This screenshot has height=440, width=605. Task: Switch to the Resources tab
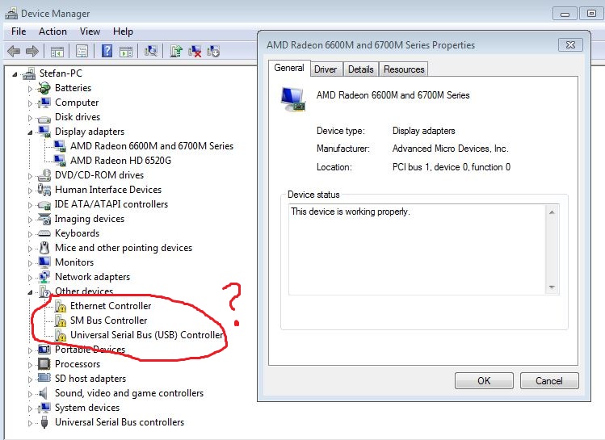coord(404,69)
